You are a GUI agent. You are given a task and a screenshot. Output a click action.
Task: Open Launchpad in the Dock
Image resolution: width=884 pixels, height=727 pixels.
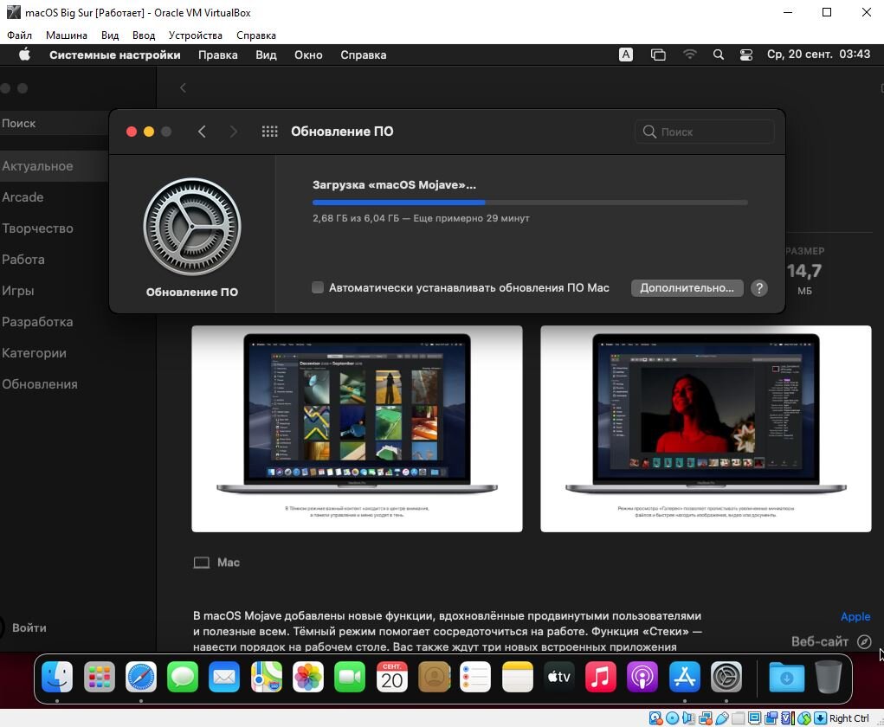point(100,677)
